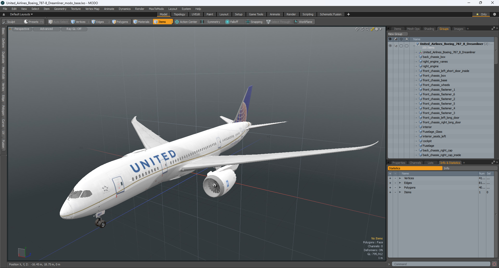This screenshot has width=499, height=268.
Task: Open the Deform vertical sidebar tab
Action: [3, 43]
